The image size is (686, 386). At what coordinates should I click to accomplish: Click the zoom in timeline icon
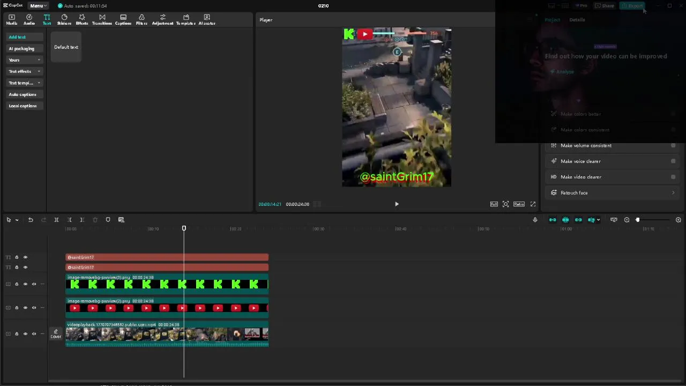[x=678, y=220]
